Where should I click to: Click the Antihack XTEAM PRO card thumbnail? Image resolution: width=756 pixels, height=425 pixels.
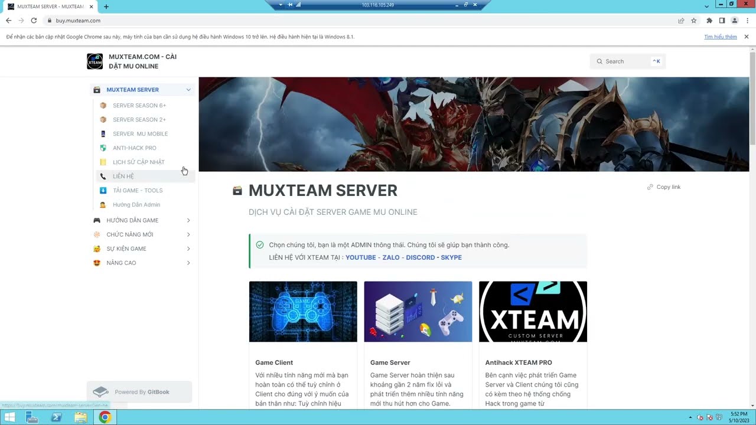(533, 312)
